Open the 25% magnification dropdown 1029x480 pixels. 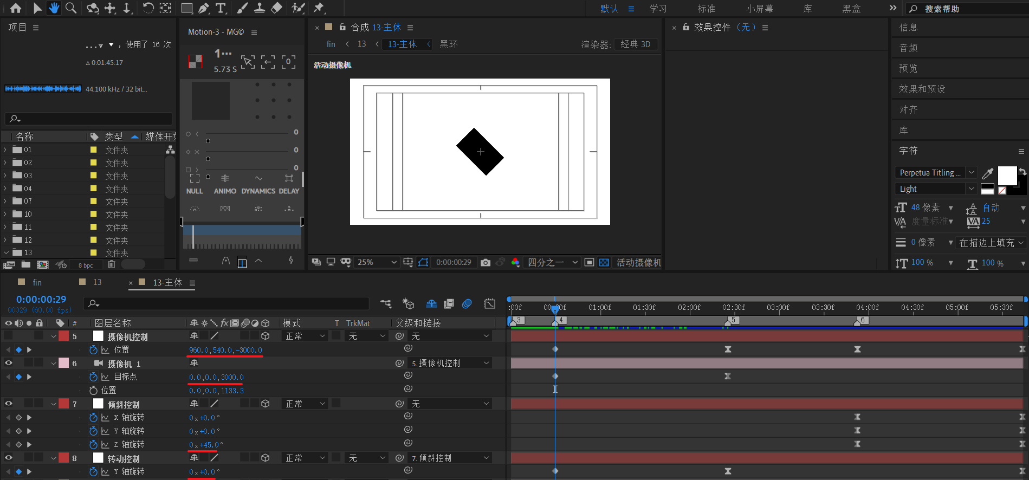[x=377, y=262]
